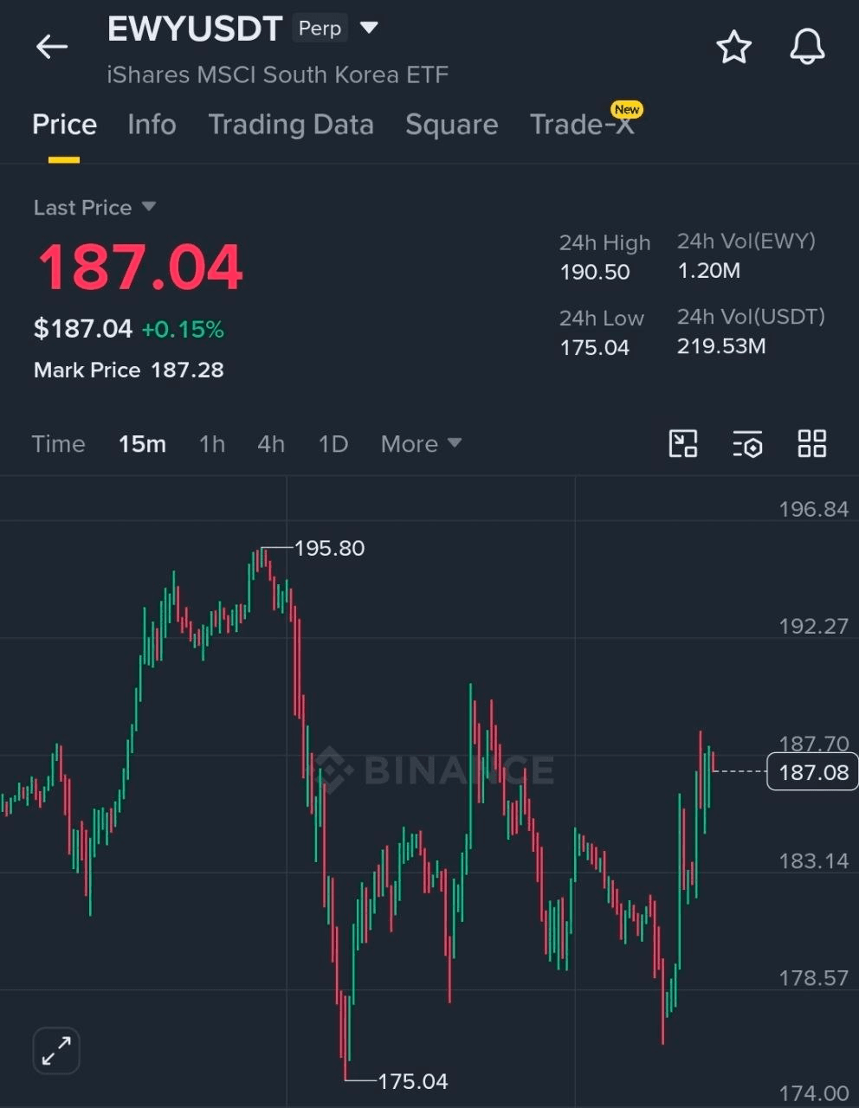The image size is (859, 1108).
Task: Tap the back arrow icon
Action: [x=51, y=47]
